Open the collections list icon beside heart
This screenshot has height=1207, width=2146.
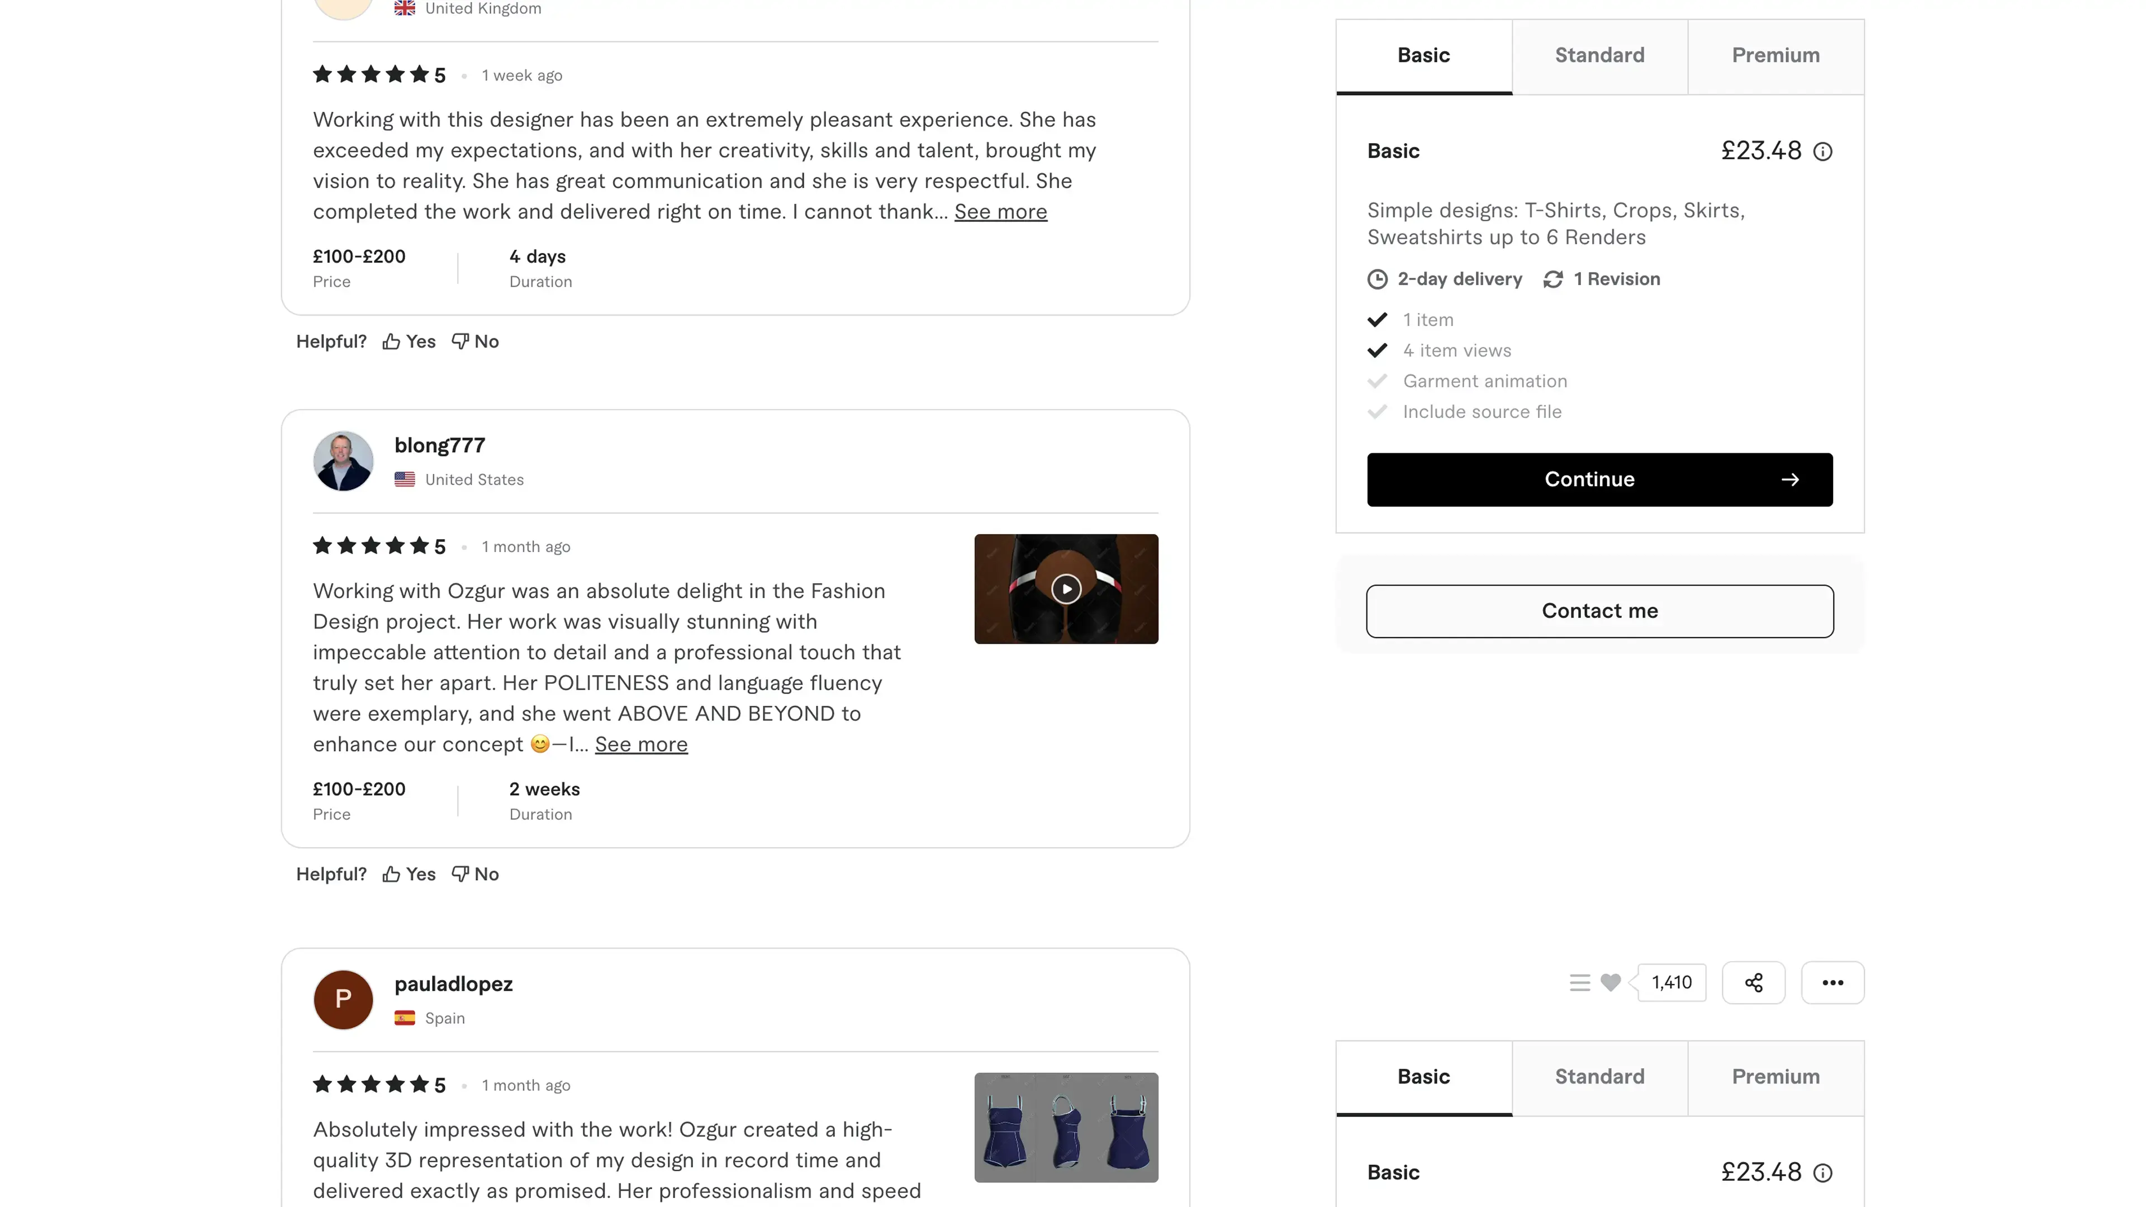point(1579,983)
